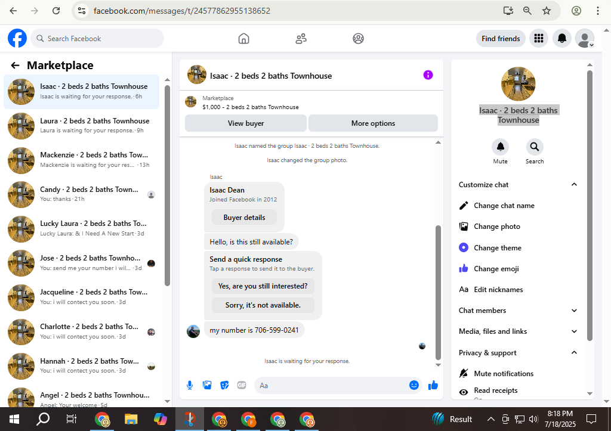Open Candy's conversation in the list
This screenshot has height=431, width=611.
click(81, 194)
